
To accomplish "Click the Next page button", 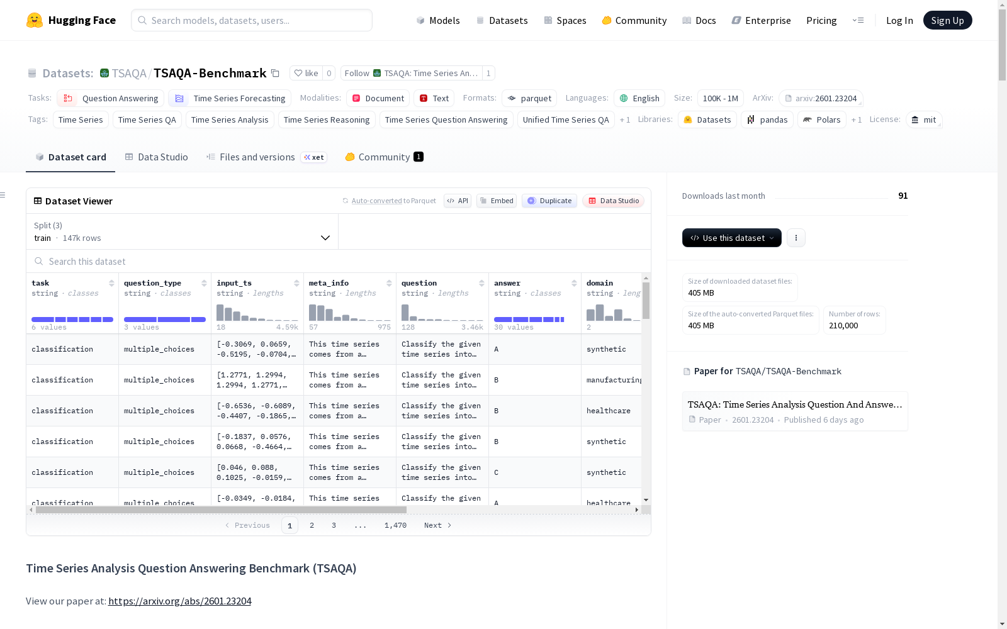I will [x=437, y=525].
